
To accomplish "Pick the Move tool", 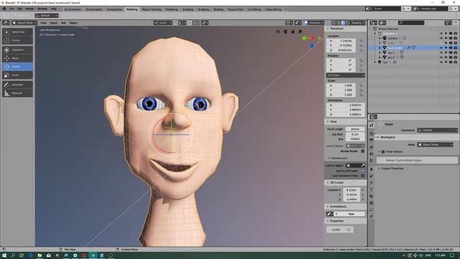I will pyautogui.click(x=17, y=58).
